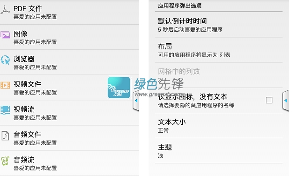Click the 浅 value under 主题
292x176 pixels.
pyautogui.click(x=161, y=156)
